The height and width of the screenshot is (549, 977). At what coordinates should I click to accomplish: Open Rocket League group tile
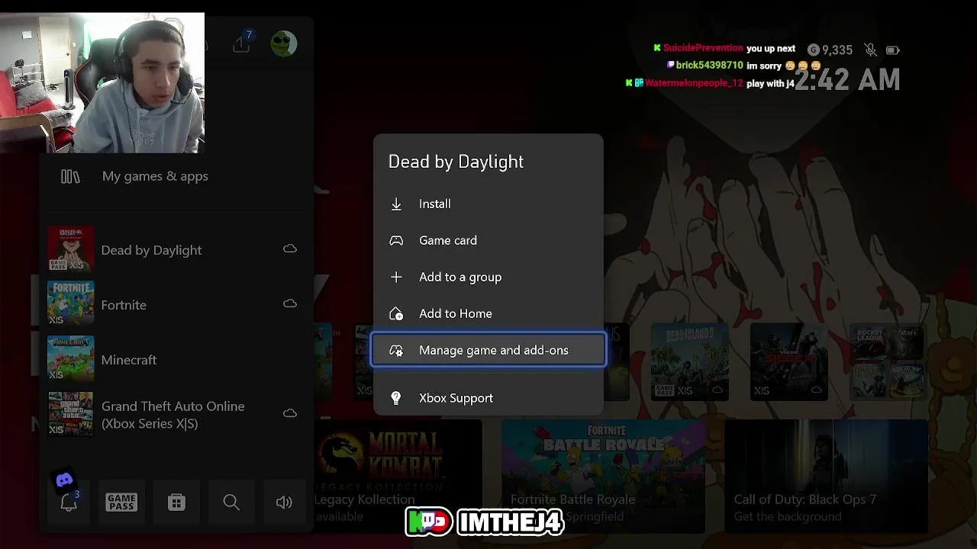click(888, 361)
